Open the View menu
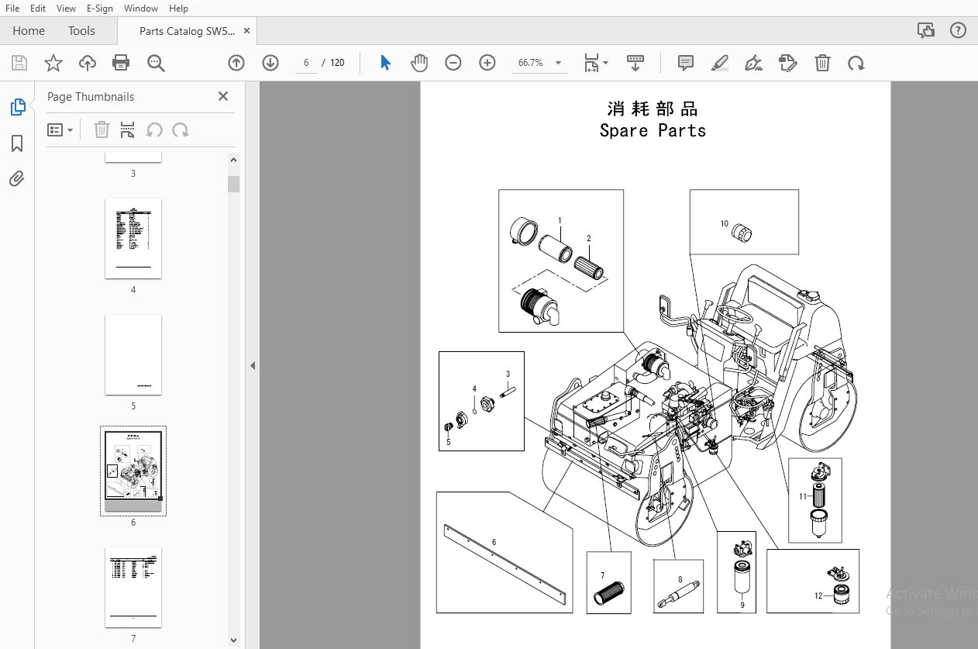Screen dimensions: 978x649 (67, 8)
